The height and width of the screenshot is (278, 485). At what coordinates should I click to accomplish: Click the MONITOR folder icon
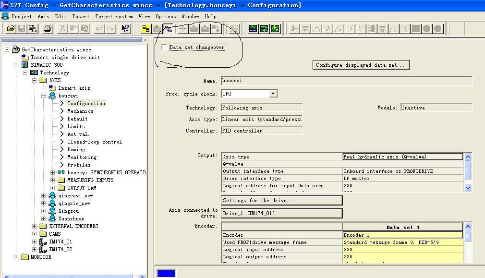point(25,257)
